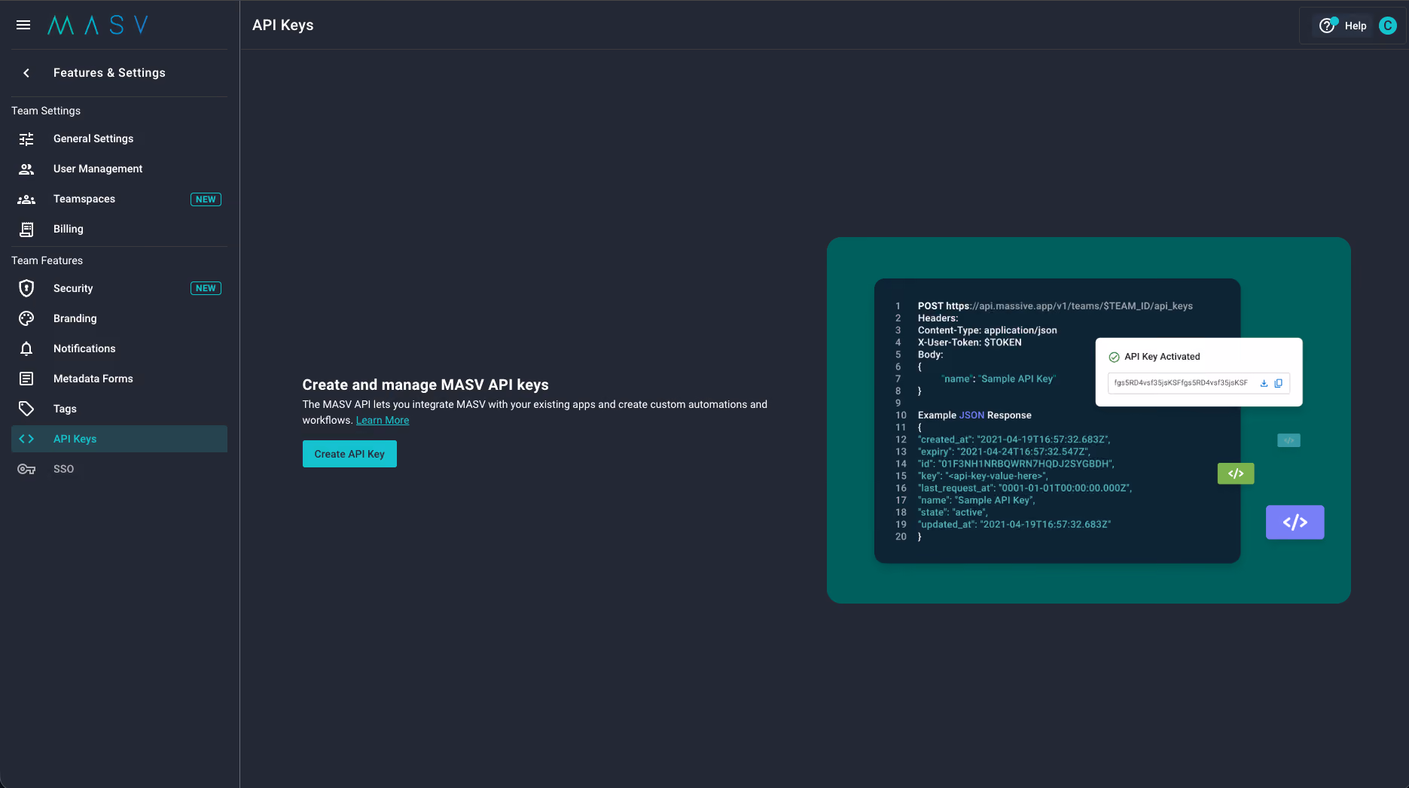
Task: Click the green checkmark beside API Key Activated
Action: coord(1114,357)
